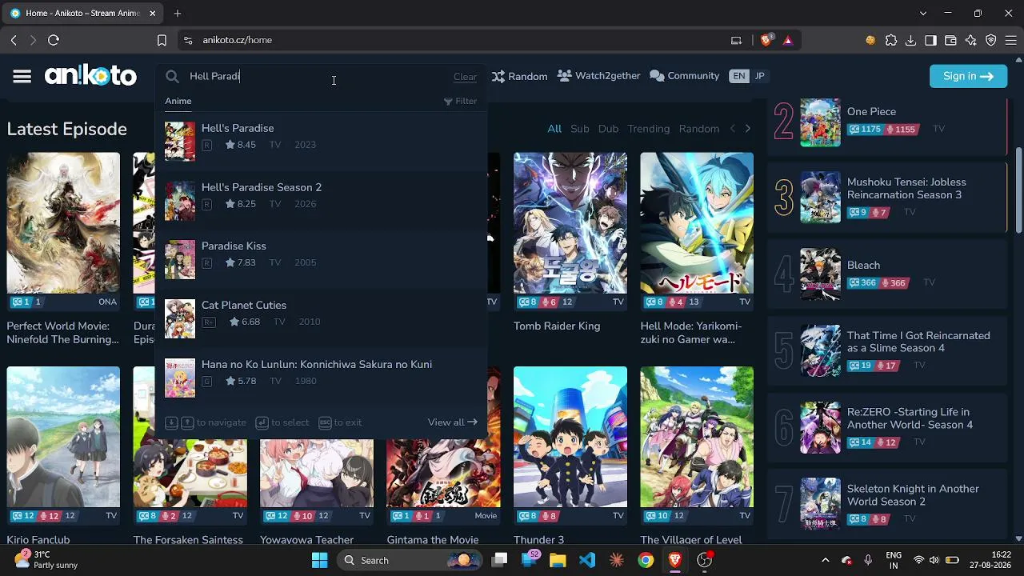Open Windows Start menu

coord(319,560)
